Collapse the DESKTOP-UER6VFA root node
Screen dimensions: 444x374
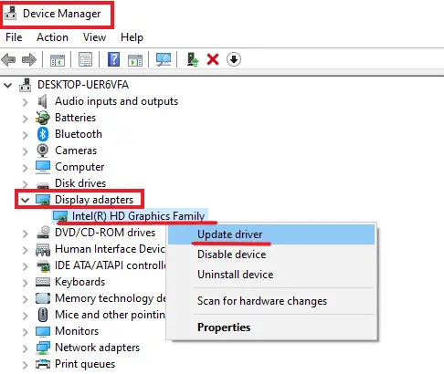8,86
